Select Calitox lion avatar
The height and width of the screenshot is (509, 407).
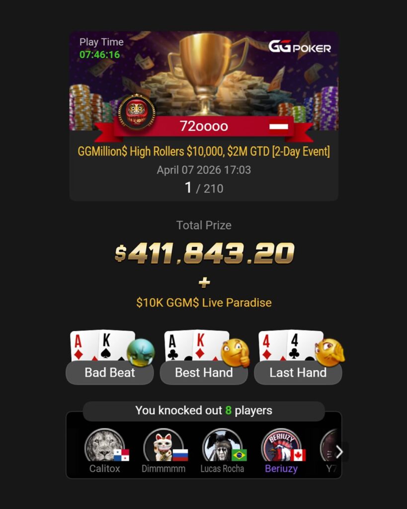click(104, 445)
